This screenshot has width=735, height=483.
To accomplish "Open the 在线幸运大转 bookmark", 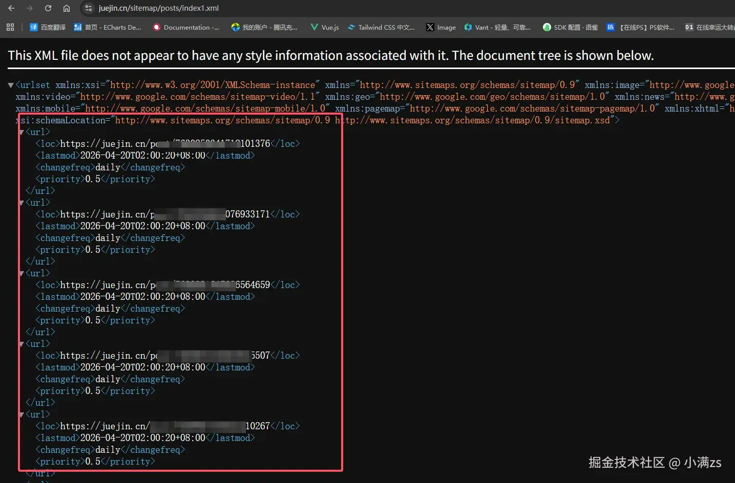I will pos(710,27).
